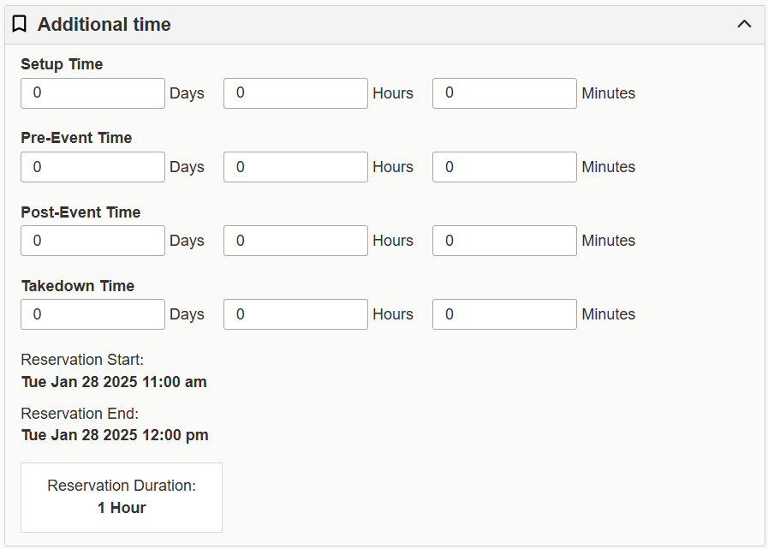
Task: Click the Reservation End date value
Action: [115, 435]
